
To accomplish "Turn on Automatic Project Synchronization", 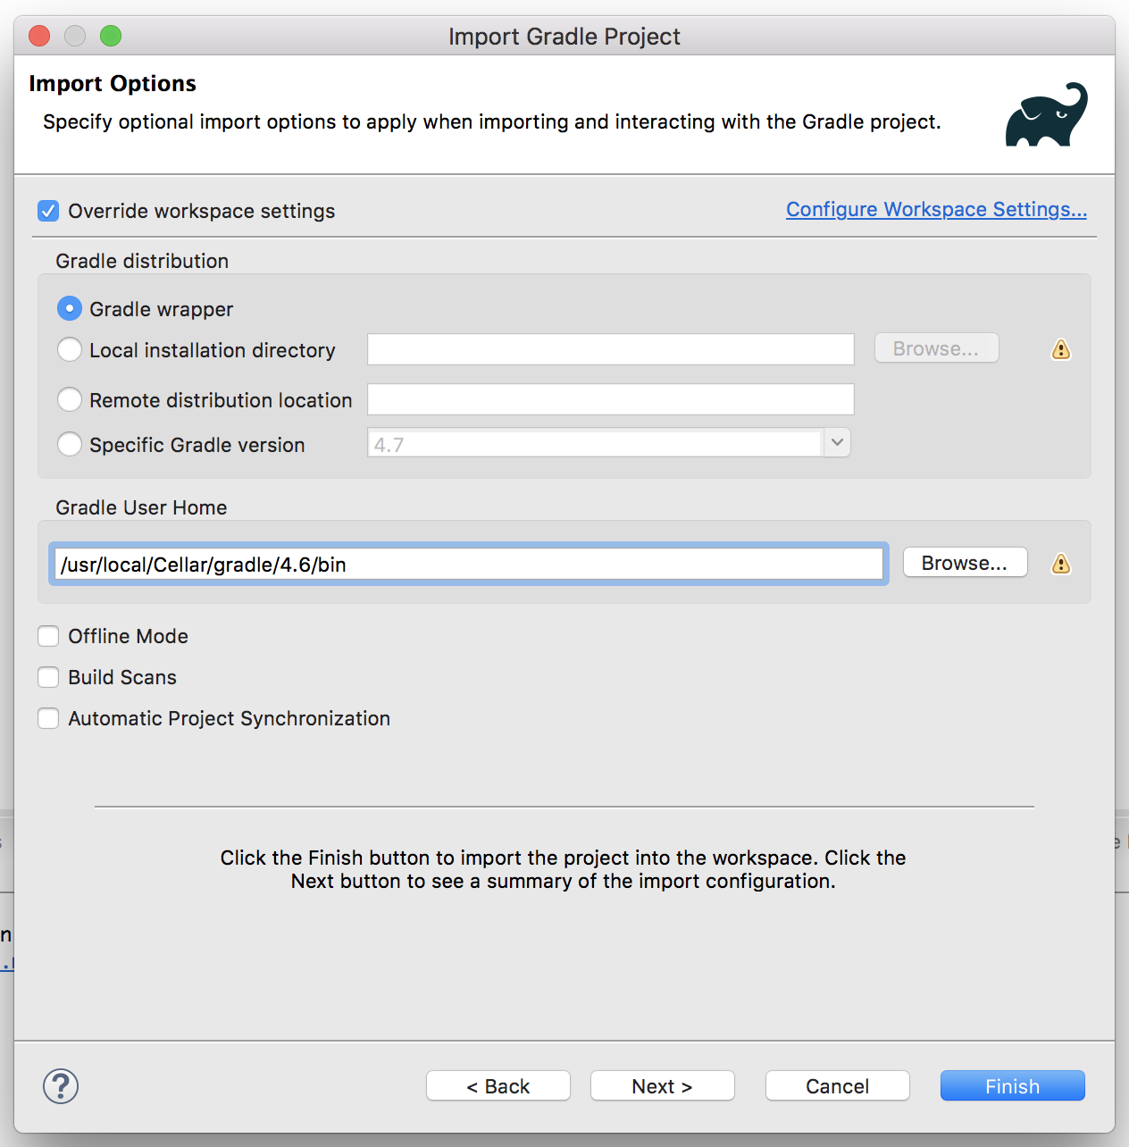I will pos(48,718).
